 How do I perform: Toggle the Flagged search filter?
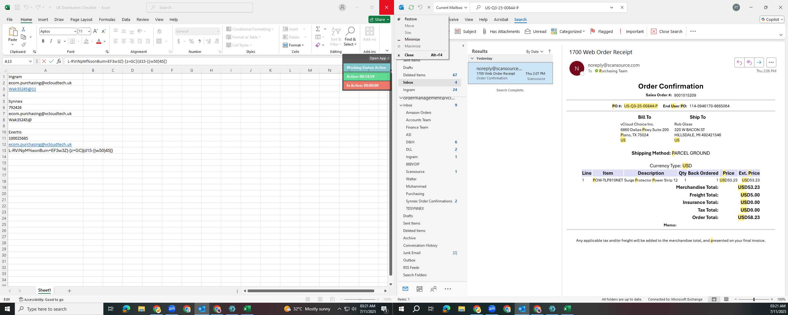click(x=601, y=31)
